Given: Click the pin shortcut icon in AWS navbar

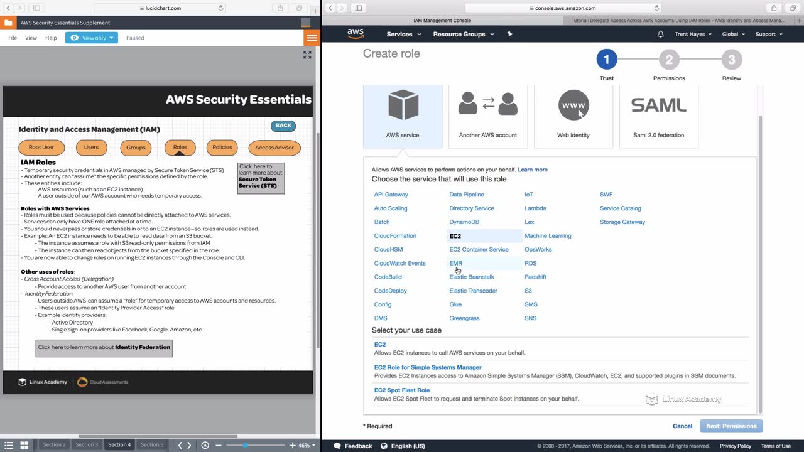Looking at the screenshot, I should click(509, 34).
